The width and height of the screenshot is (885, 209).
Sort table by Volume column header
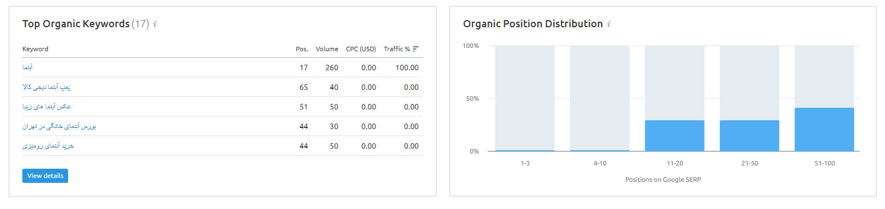click(327, 49)
